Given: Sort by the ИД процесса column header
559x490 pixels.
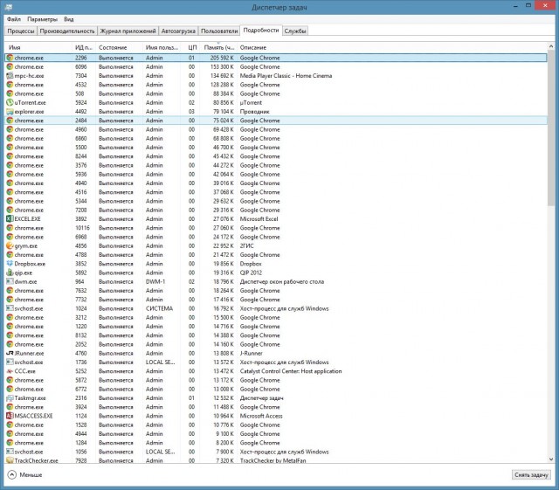Looking at the screenshot, I should (84, 47).
